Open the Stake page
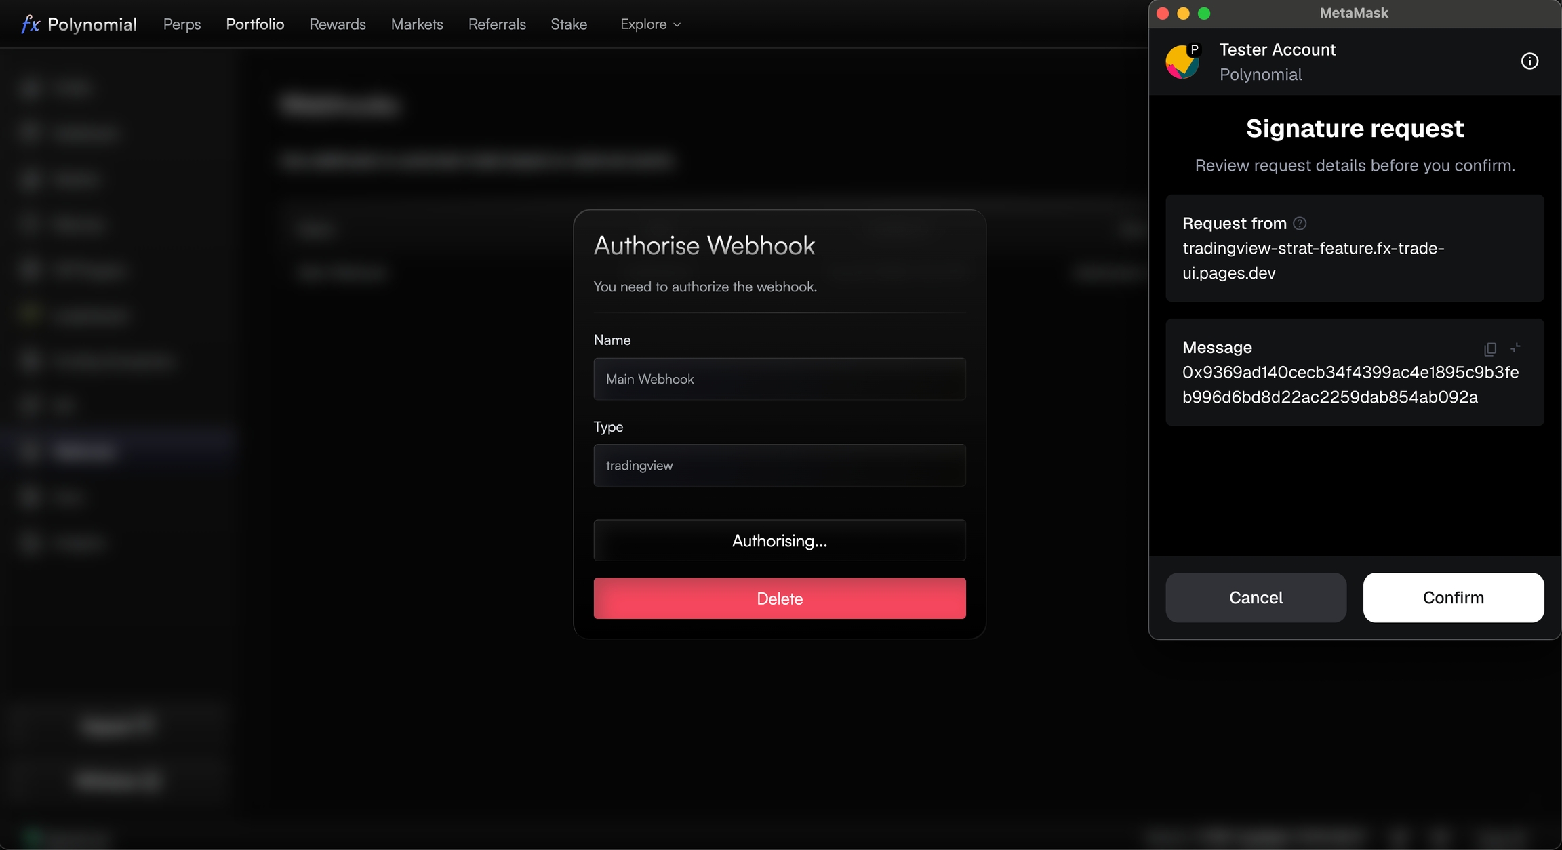 [568, 24]
